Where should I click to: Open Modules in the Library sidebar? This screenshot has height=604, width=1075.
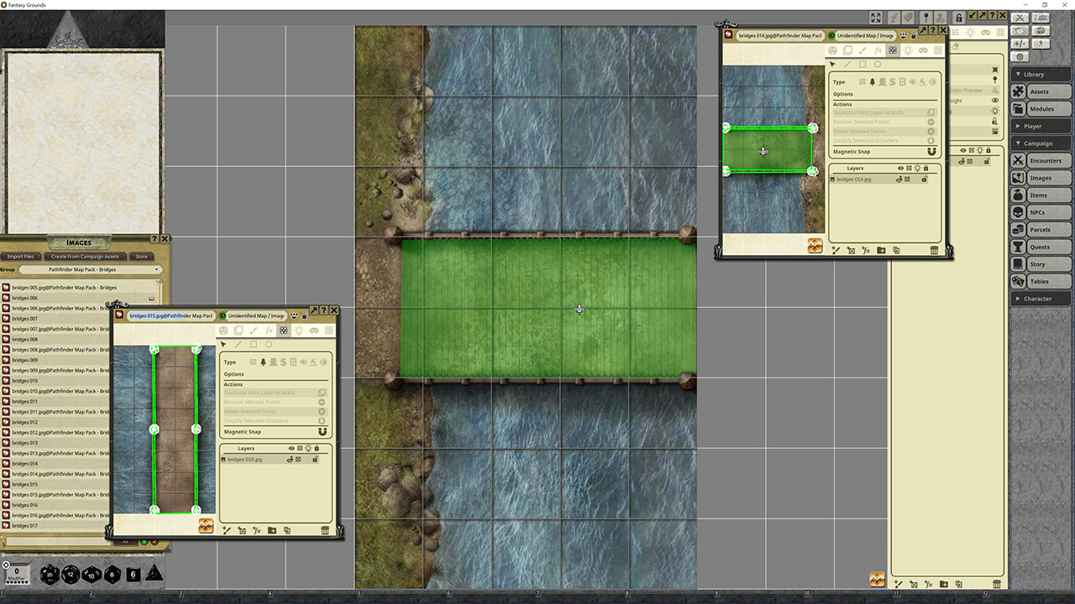coord(1042,109)
